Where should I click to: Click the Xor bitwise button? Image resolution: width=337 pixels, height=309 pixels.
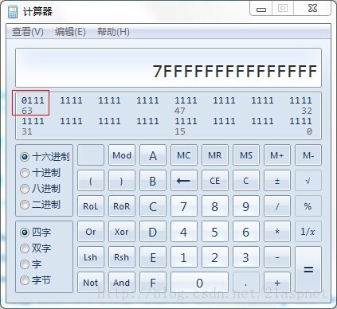coord(122,232)
